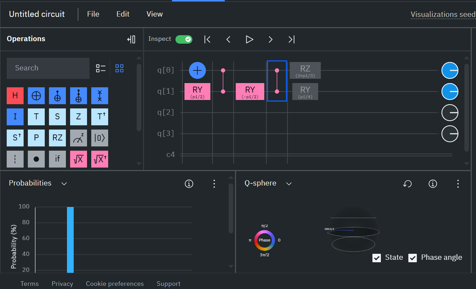
Task: Expand the Probabilities view dropdown
Action: click(64, 183)
